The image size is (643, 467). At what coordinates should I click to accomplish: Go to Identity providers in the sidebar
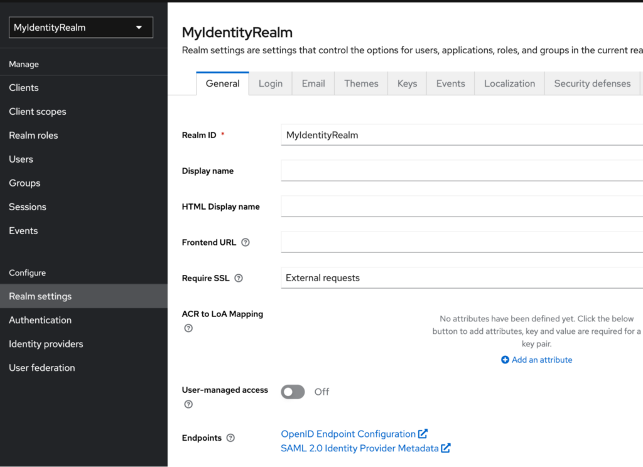(84, 343)
